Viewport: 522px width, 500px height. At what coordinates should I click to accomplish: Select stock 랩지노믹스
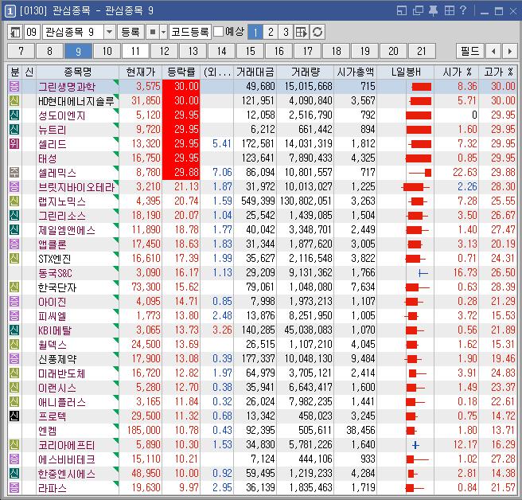click(62, 201)
